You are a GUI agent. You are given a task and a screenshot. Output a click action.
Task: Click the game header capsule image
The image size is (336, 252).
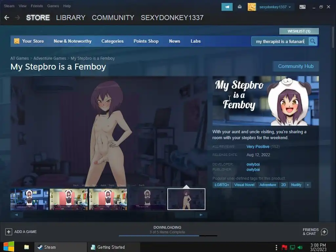coord(265,101)
